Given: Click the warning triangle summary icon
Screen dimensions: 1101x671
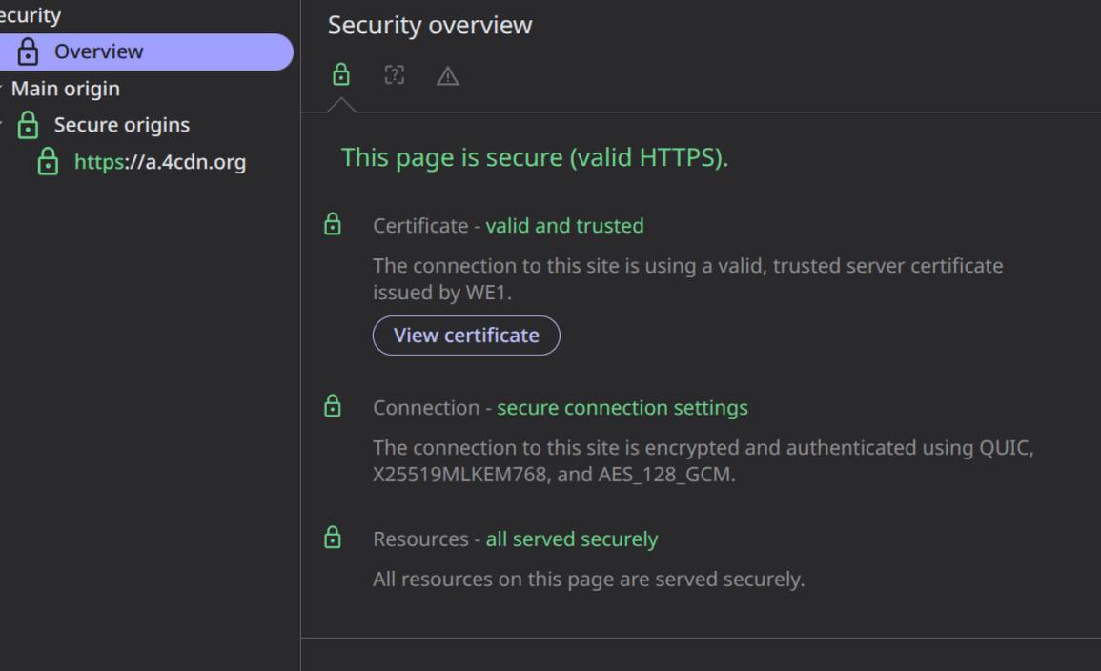Looking at the screenshot, I should pyautogui.click(x=448, y=76).
